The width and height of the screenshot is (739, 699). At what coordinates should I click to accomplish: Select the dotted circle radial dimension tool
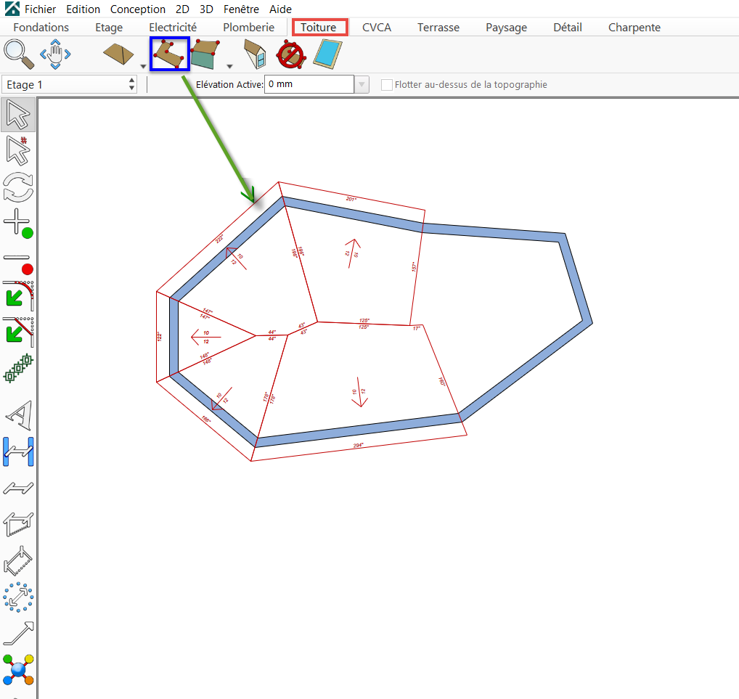point(18,597)
